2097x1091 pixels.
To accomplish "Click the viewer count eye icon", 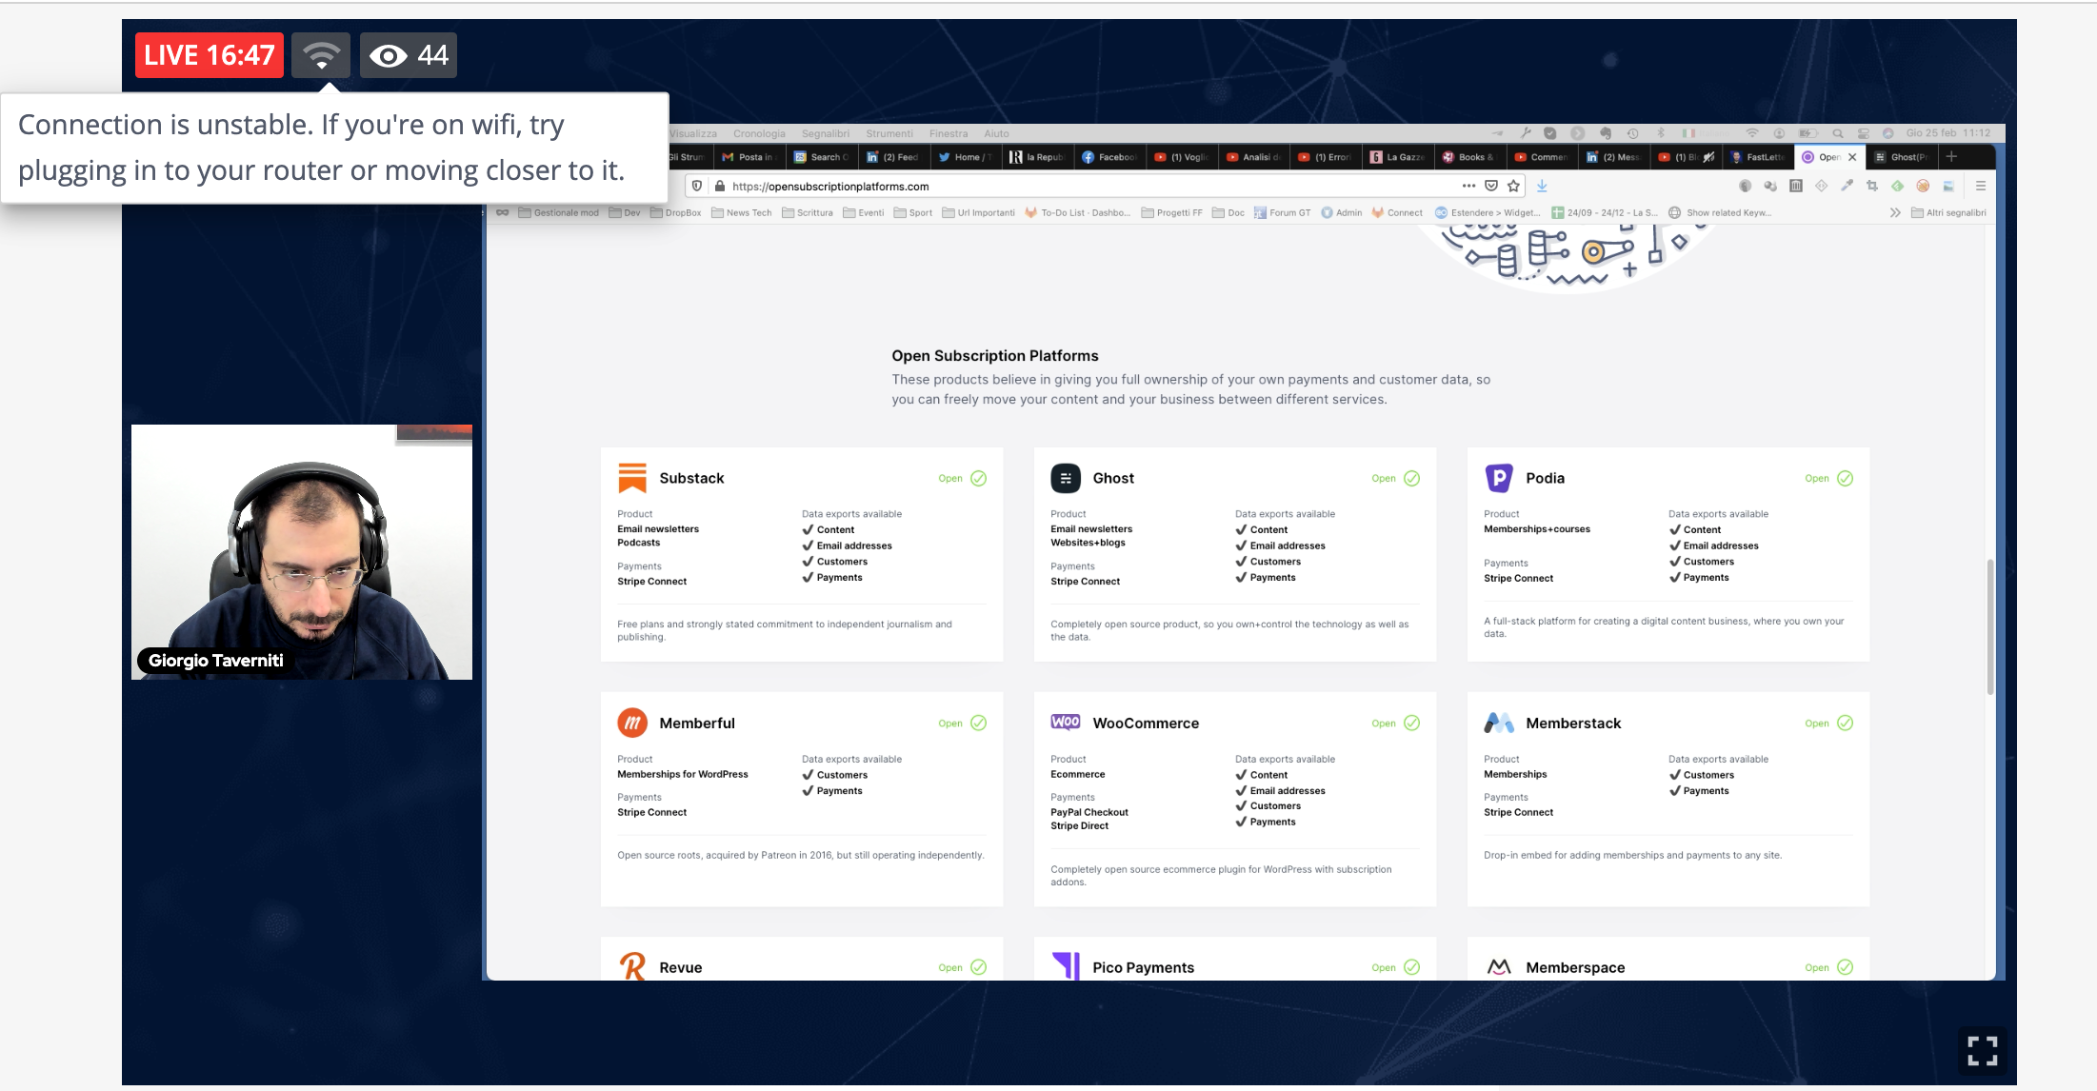I will [x=388, y=56].
